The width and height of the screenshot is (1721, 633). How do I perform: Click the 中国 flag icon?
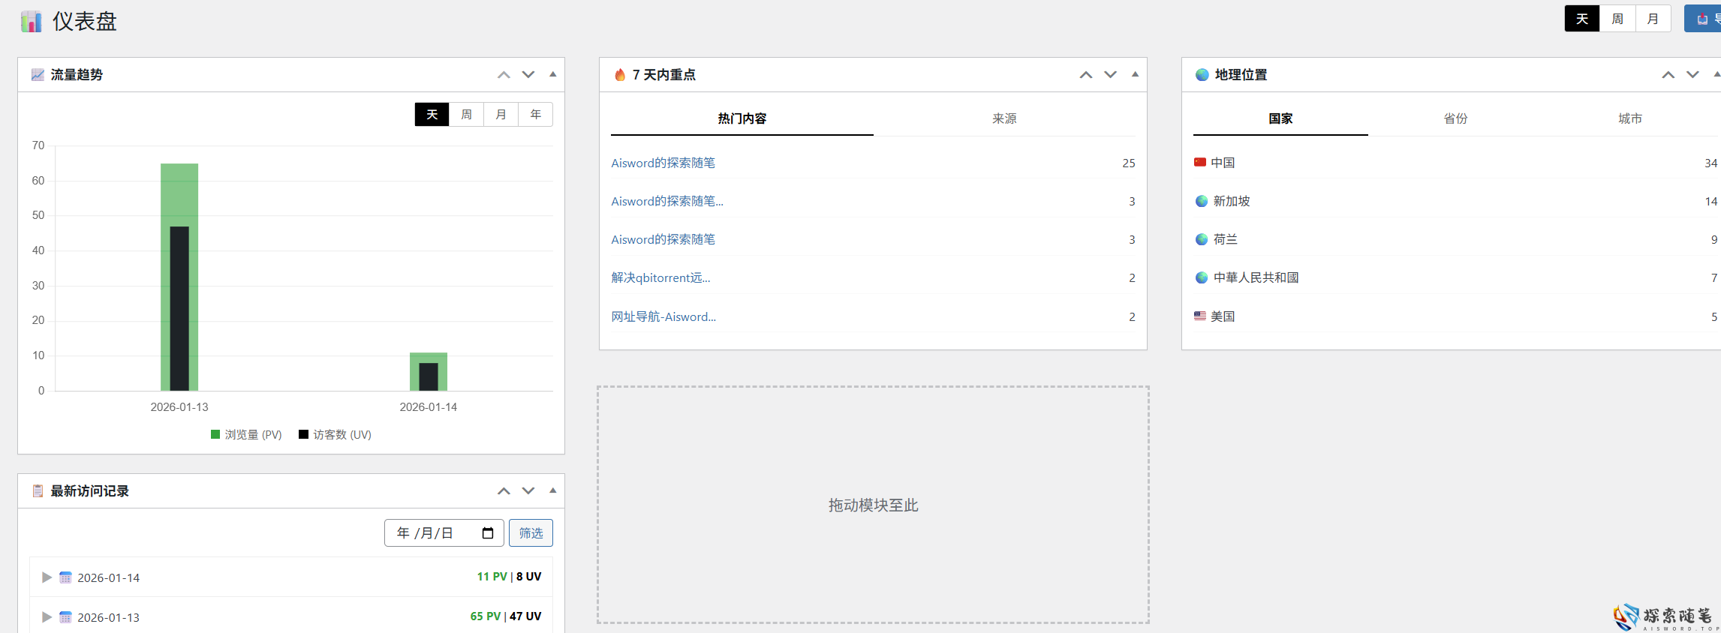point(1200,162)
